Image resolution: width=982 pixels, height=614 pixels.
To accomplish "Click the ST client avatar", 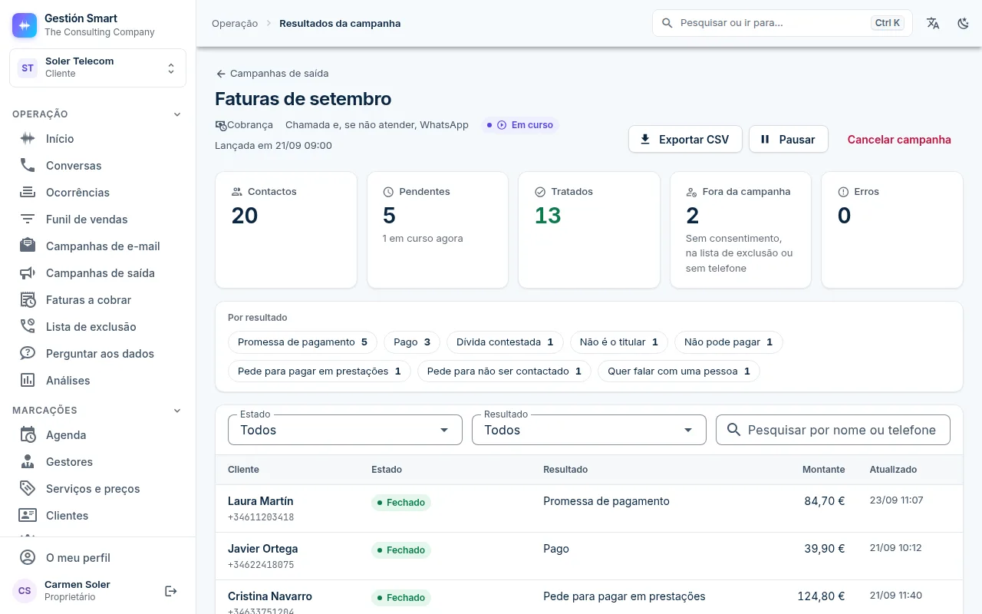I will pos(28,68).
